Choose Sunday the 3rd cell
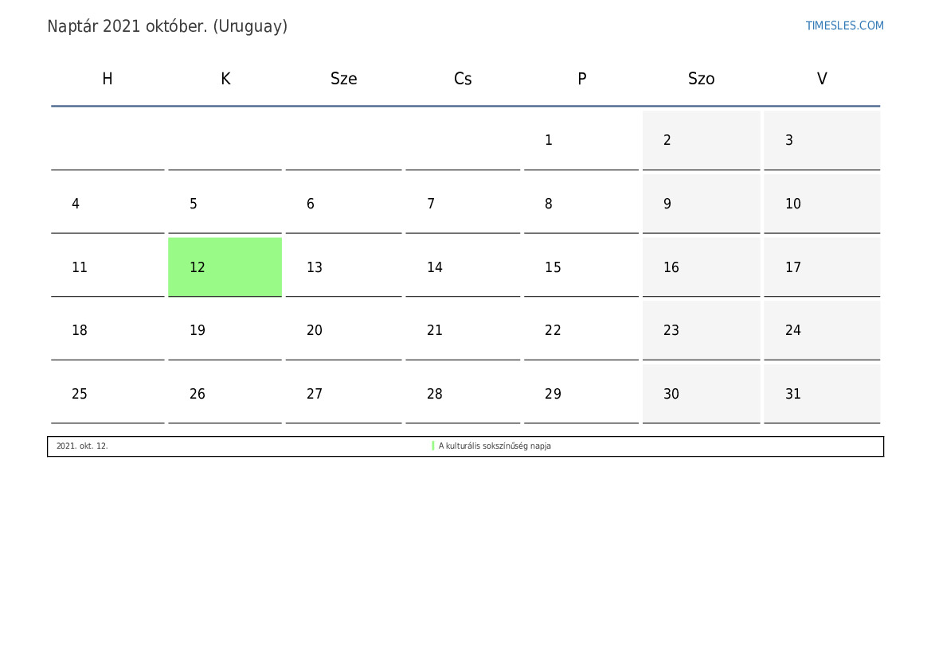The image size is (931, 658). [822, 140]
